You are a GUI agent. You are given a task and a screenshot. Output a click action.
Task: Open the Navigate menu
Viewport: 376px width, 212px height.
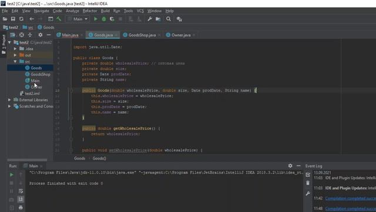coord(42,11)
